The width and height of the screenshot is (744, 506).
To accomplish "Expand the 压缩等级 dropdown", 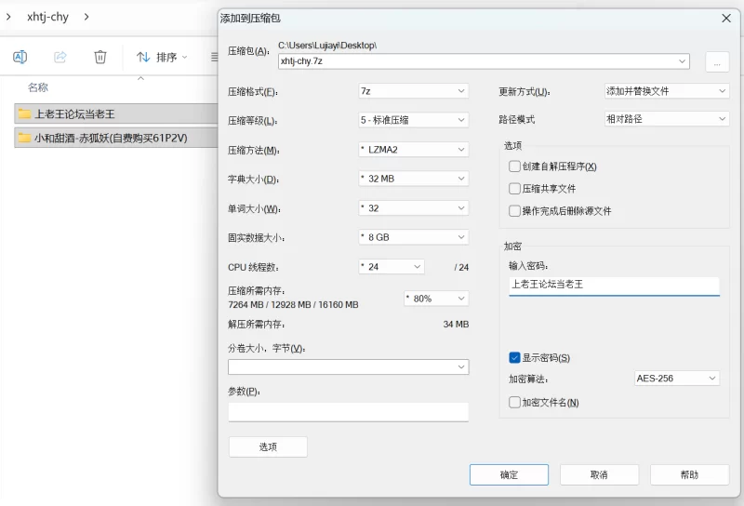I will click(x=413, y=120).
